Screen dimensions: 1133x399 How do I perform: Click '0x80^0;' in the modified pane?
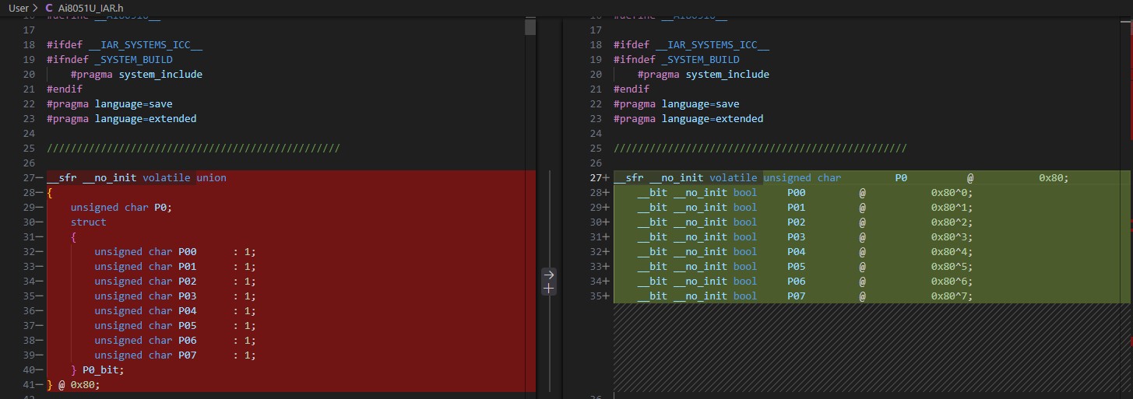[x=952, y=193]
